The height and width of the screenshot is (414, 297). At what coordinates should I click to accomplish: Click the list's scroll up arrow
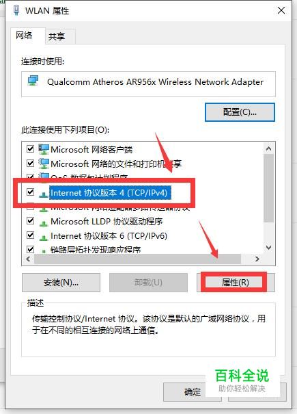269,148
